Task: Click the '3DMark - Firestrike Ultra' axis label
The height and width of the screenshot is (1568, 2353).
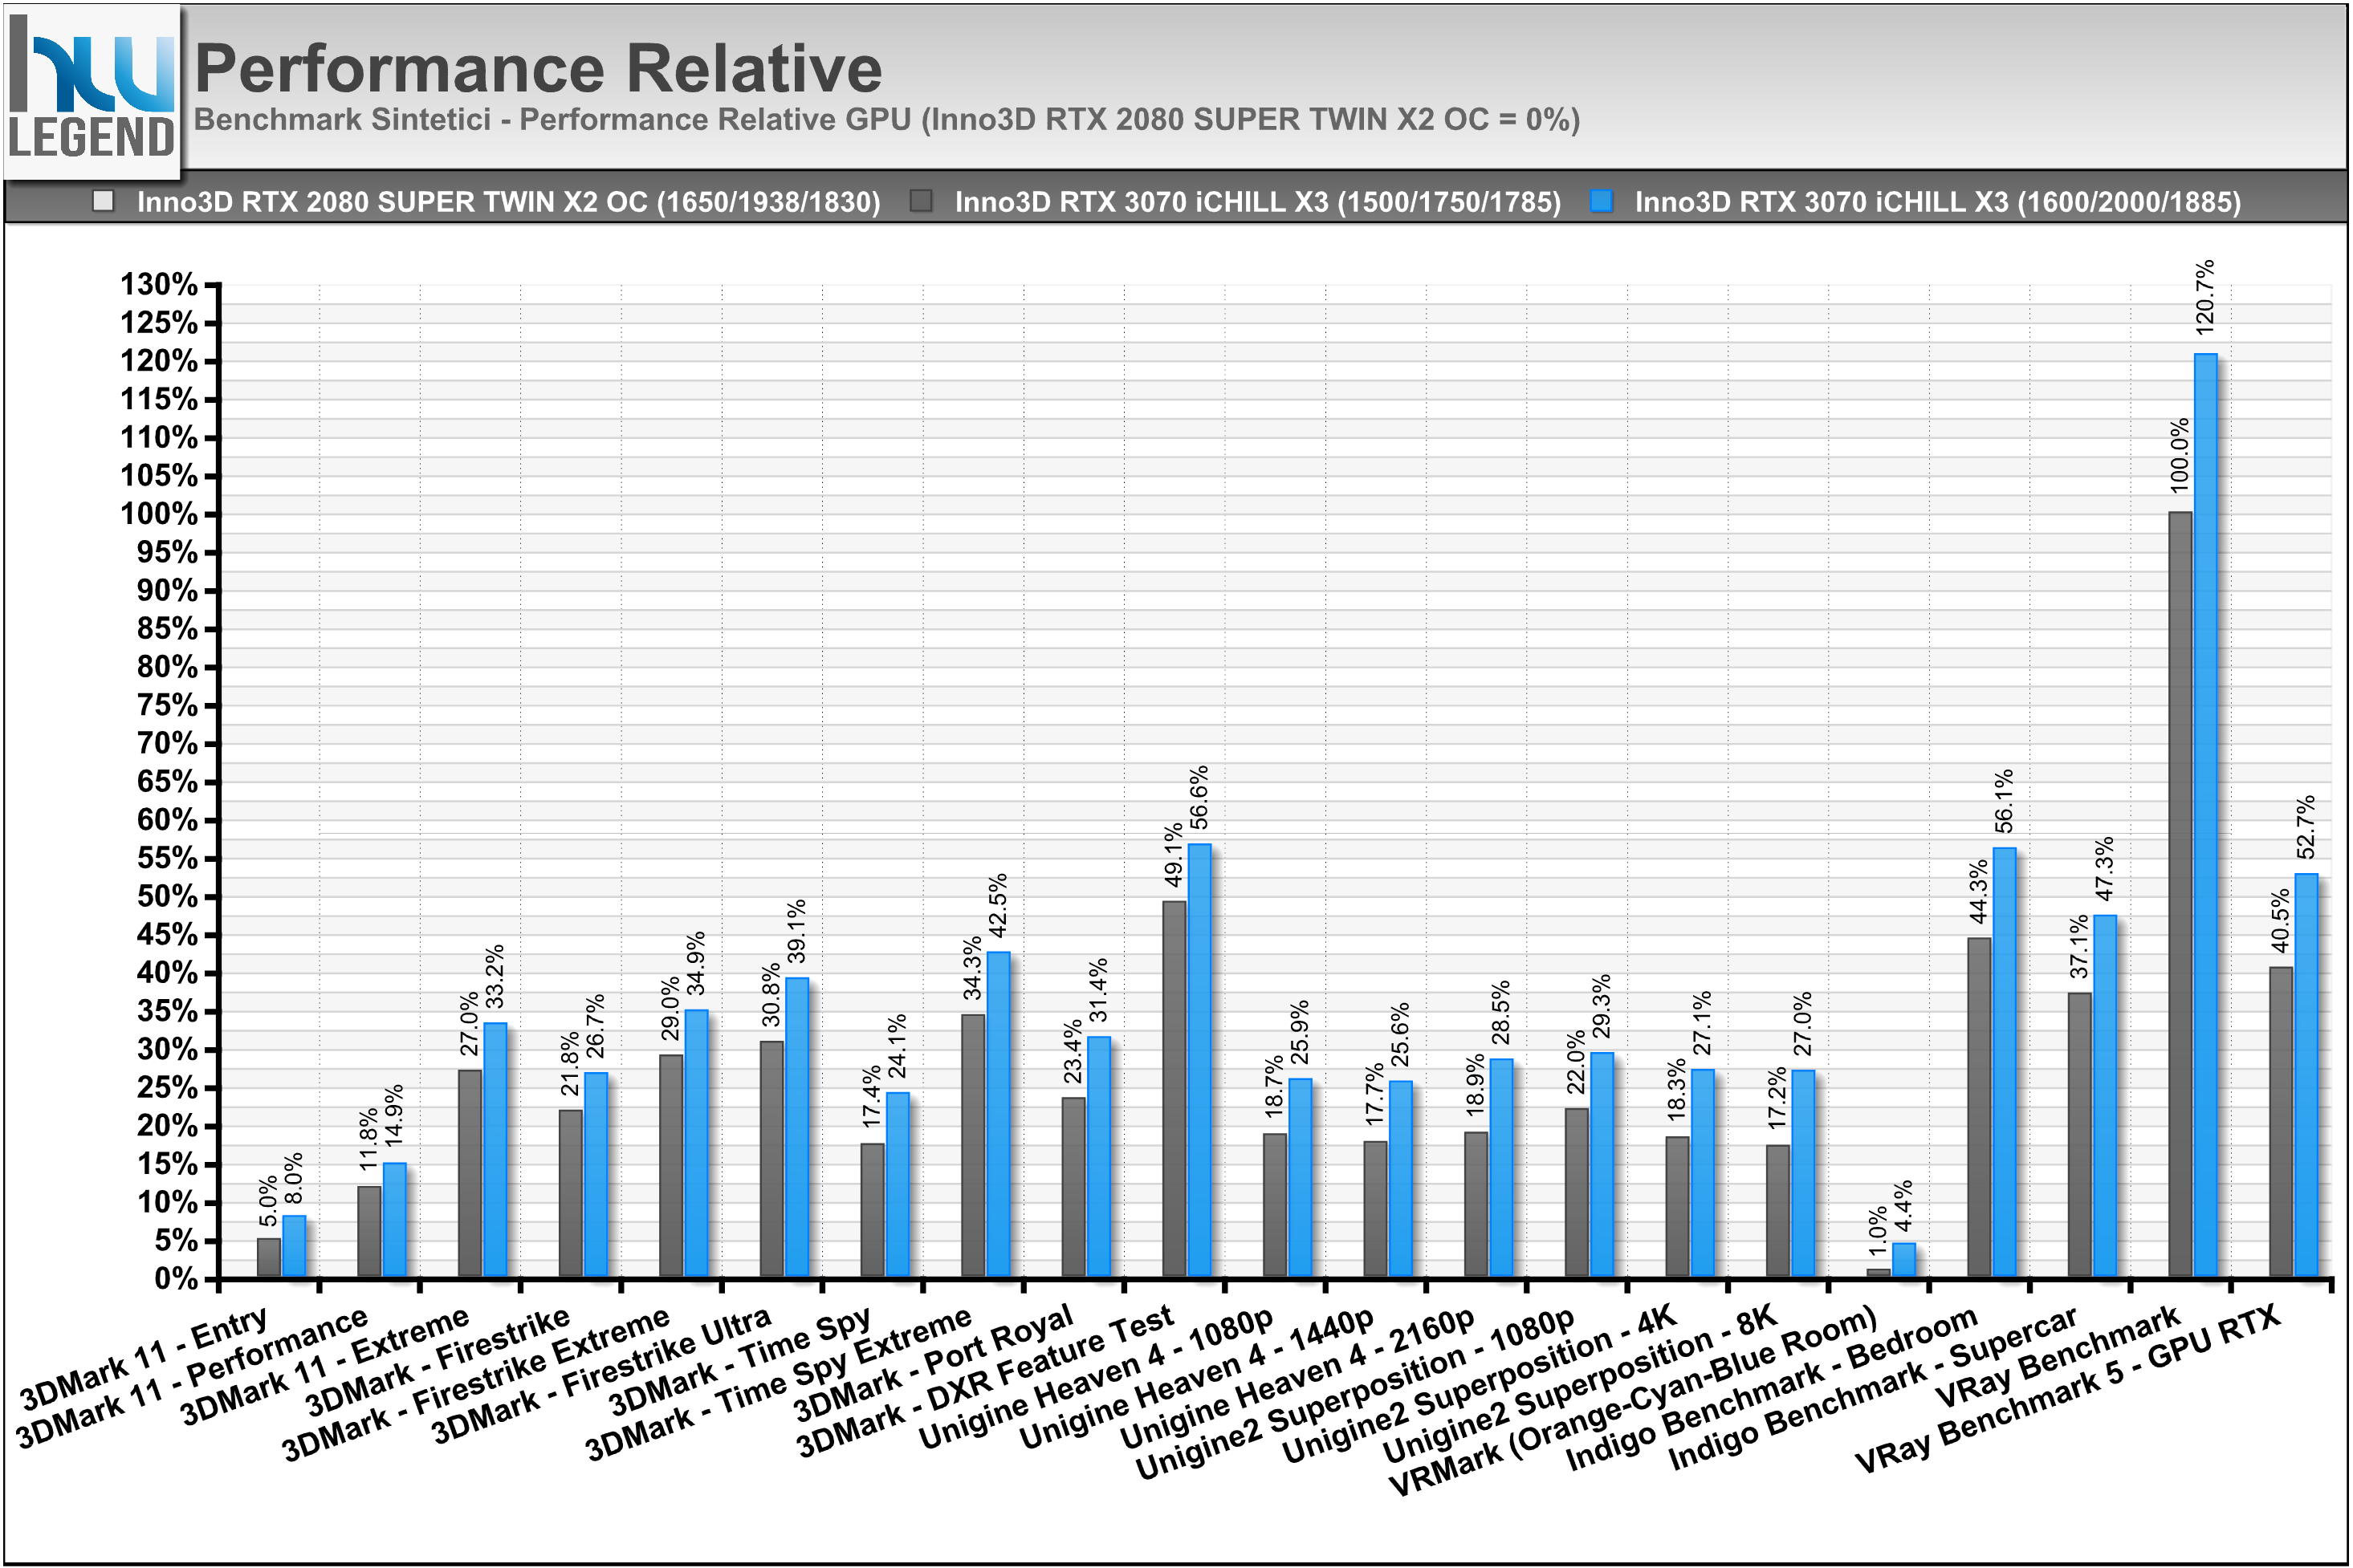Action: (x=602, y=1375)
